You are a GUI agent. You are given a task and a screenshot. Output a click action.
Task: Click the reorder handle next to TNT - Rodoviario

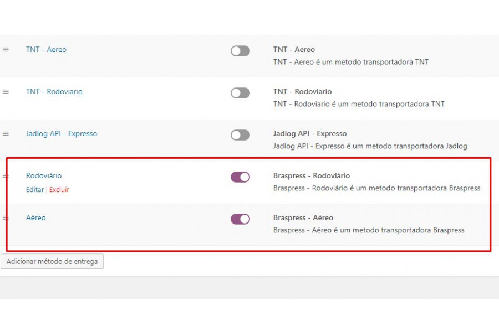(x=6, y=91)
